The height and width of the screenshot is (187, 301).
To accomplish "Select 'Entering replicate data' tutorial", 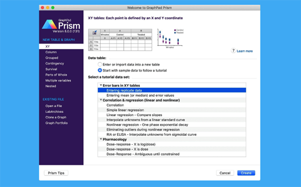I will [x=172, y=90].
